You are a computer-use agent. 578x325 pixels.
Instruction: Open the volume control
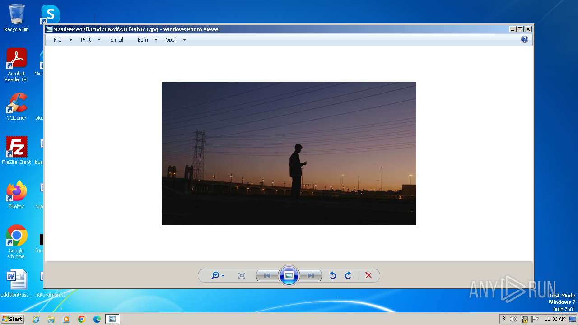tap(513, 319)
